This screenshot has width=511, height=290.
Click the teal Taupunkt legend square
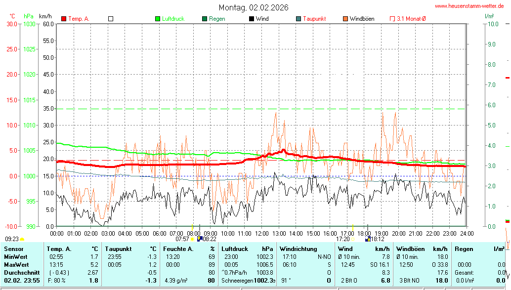pos(298,19)
